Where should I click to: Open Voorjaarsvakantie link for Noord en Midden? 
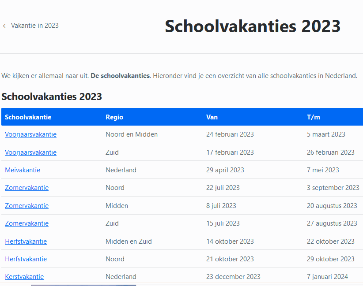[x=30, y=134]
